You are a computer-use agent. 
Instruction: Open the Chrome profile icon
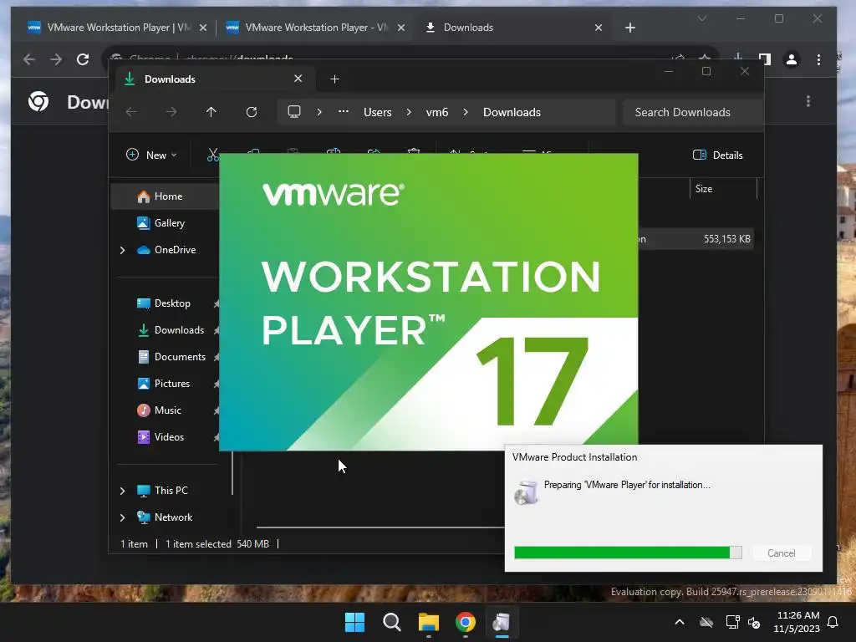(792, 59)
